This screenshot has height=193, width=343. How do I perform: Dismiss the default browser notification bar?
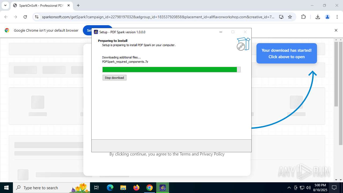(336, 30)
